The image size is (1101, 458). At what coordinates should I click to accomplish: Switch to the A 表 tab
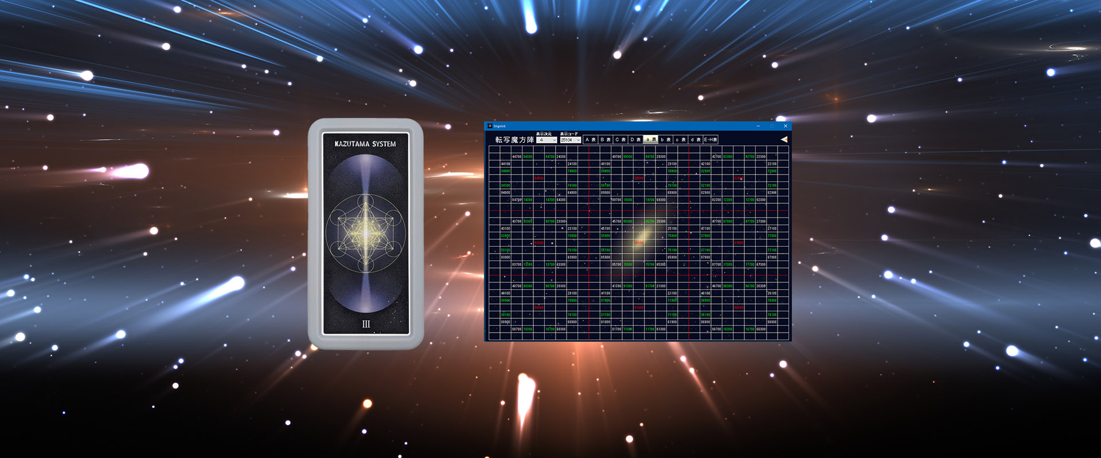click(x=591, y=140)
